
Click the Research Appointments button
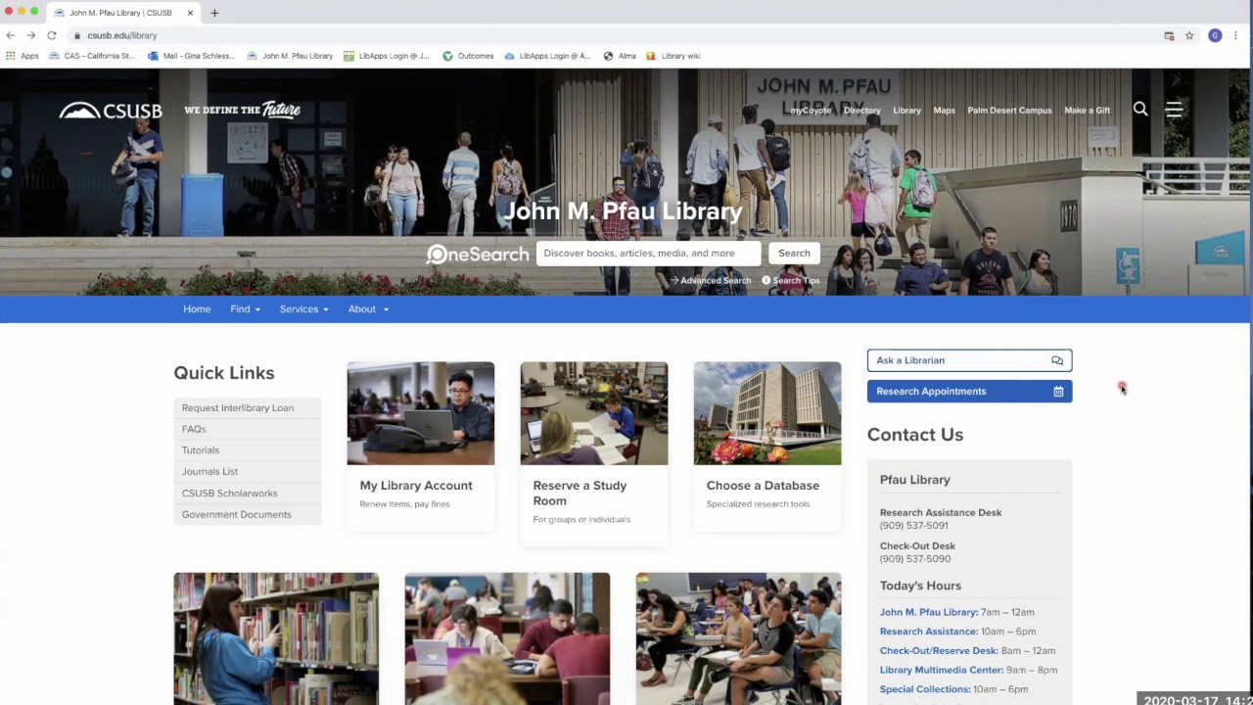coord(969,392)
